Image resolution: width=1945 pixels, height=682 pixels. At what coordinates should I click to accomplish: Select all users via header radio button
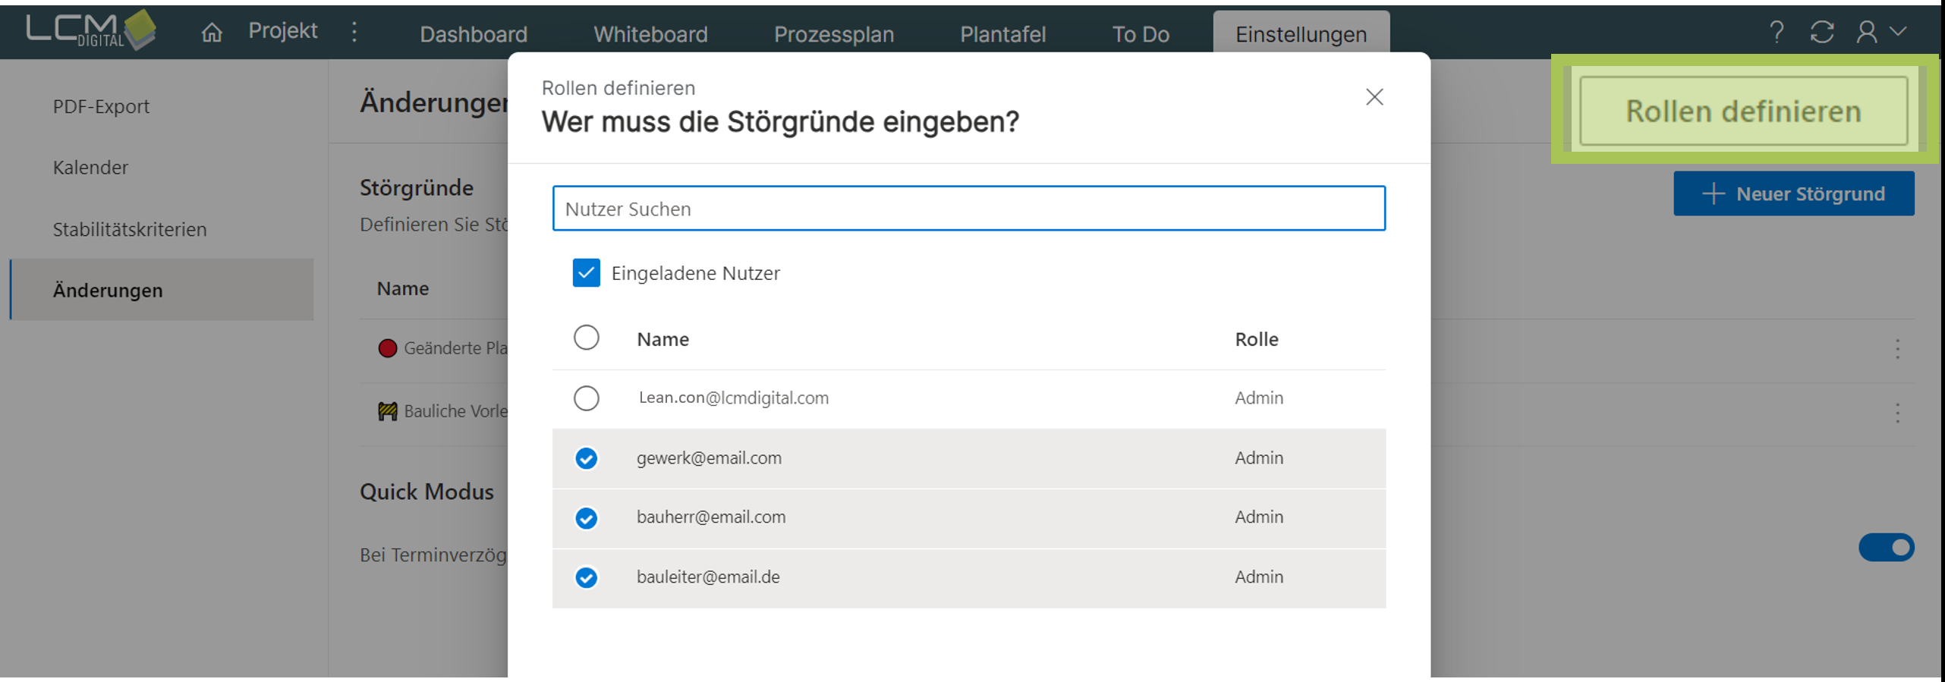586,338
